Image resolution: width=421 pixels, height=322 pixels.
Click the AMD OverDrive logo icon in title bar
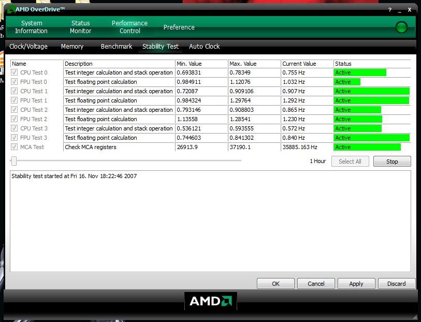tap(11, 10)
